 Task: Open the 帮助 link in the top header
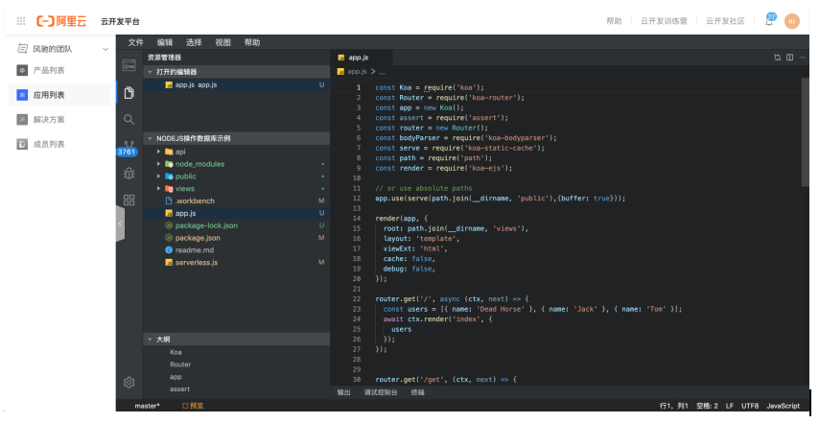pos(614,21)
